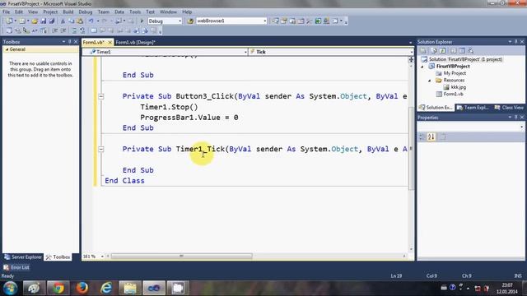This screenshot has height=296, width=527.
Task: Toggle auto-hide pin on the Properties panel
Action: [x=516, y=117]
